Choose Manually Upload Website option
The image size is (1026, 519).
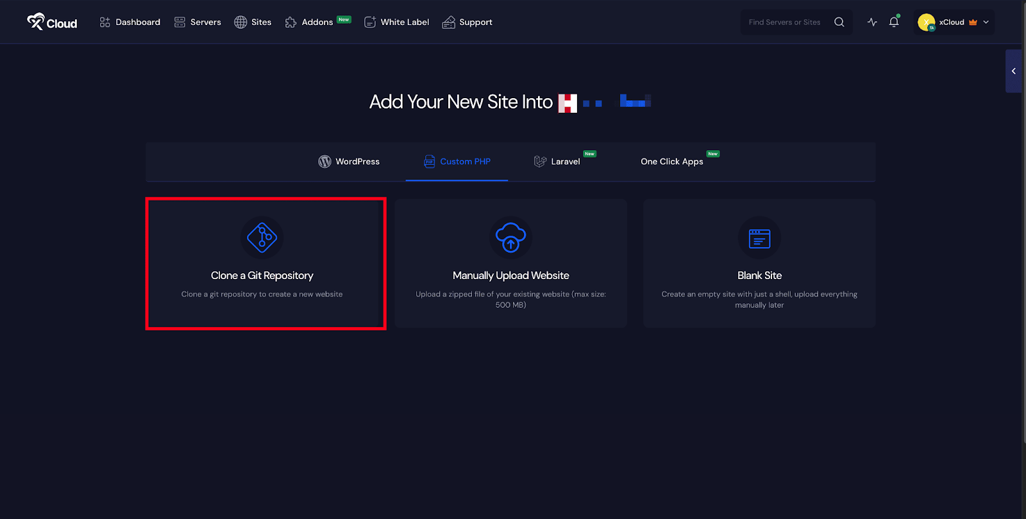[510, 276]
